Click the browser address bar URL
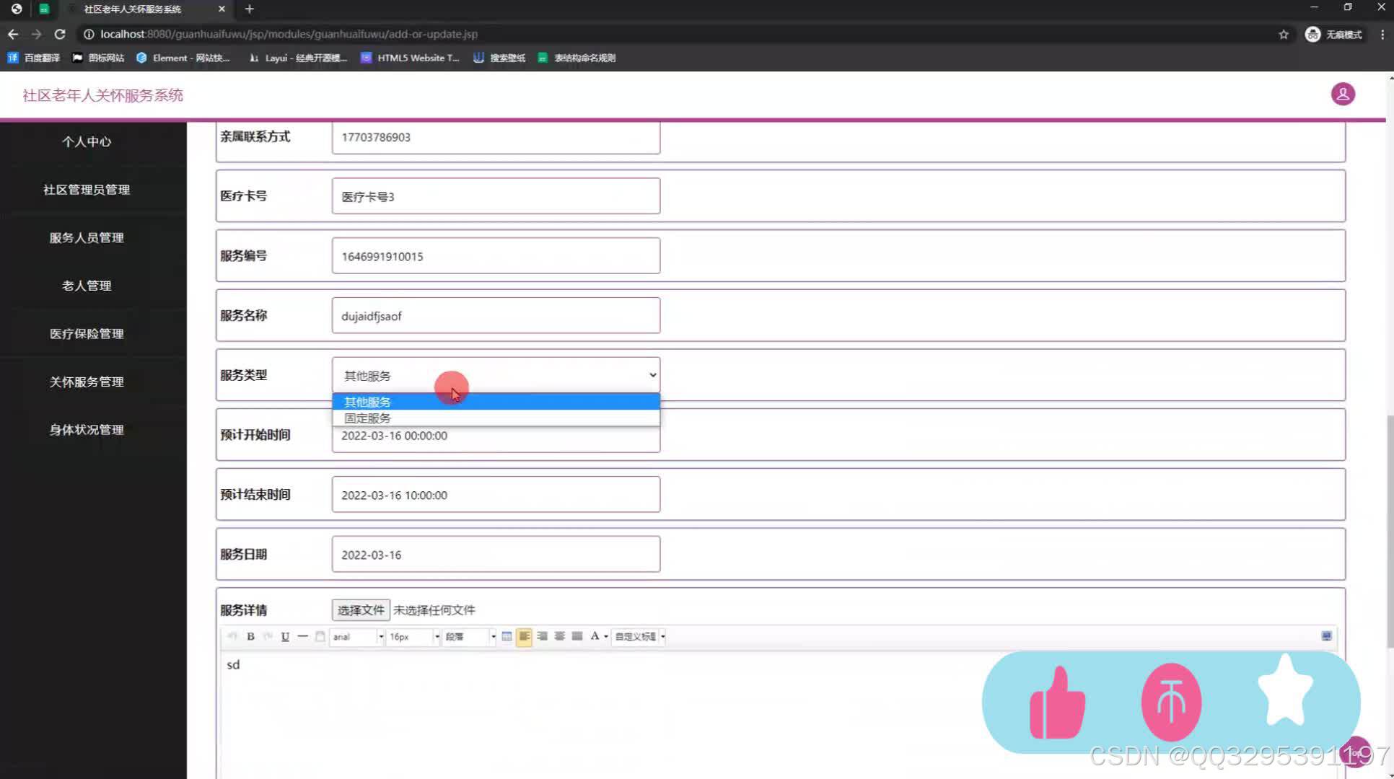Screen dimensions: 1394x779 [289, 34]
